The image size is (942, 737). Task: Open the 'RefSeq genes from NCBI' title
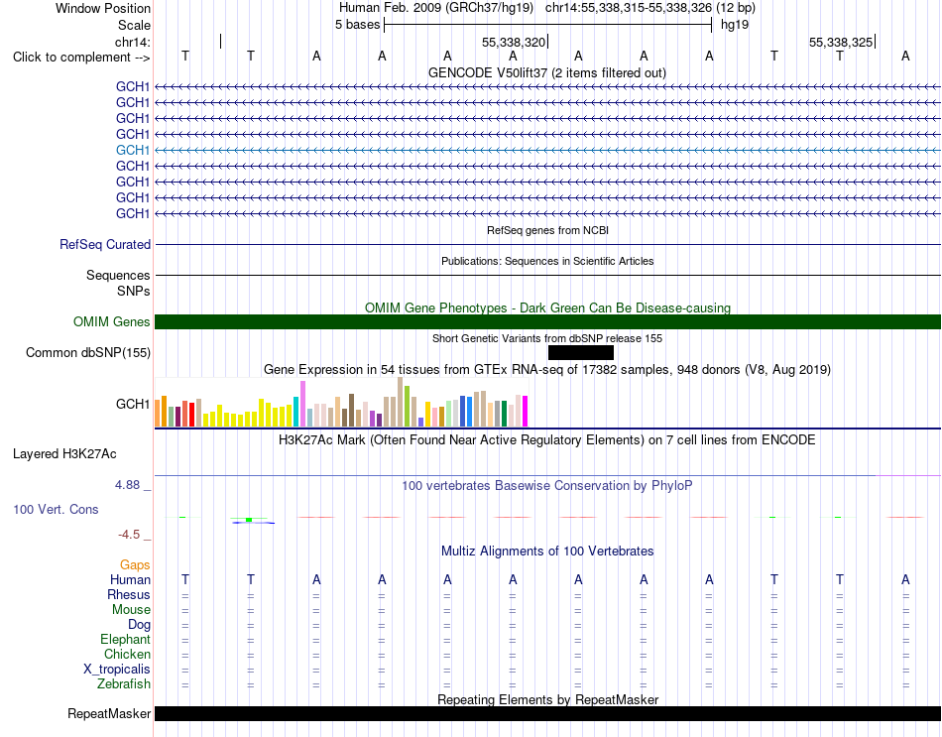tap(548, 230)
